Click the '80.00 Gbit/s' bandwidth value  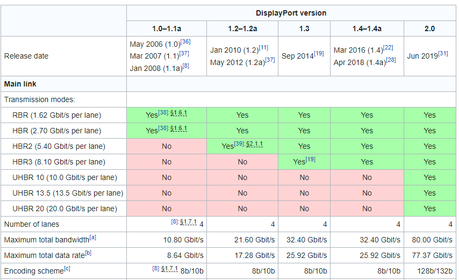click(x=432, y=240)
